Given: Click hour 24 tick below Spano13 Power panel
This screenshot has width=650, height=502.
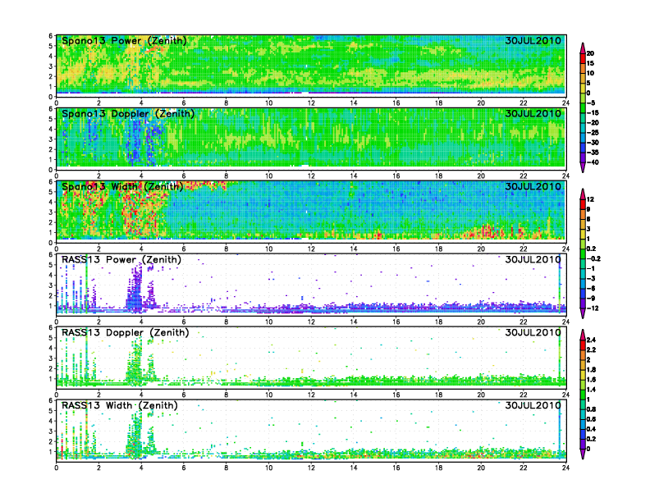Looking at the screenshot, I should pos(565,103).
